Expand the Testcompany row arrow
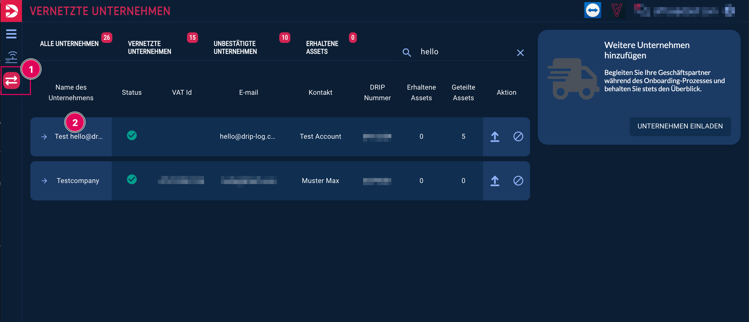Screen dimensions: 749x322 pyautogui.click(x=44, y=181)
